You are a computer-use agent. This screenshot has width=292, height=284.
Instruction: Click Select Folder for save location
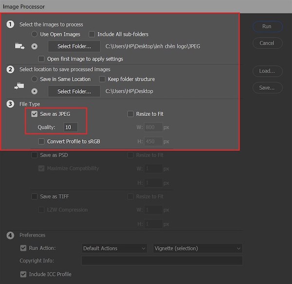point(74,91)
